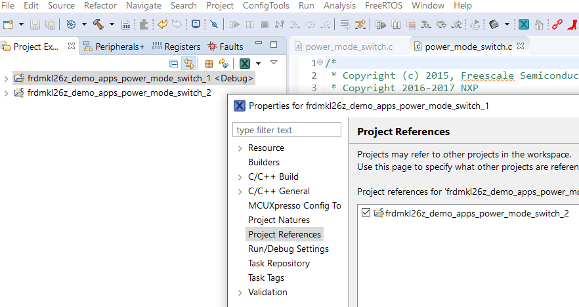Click the Save All icon
This screenshot has height=307, width=579.
(x=50, y=25)
